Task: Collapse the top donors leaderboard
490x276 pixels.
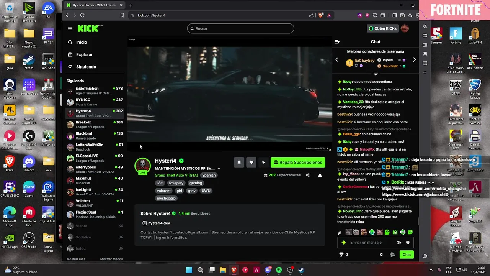Action: [376, 73]
